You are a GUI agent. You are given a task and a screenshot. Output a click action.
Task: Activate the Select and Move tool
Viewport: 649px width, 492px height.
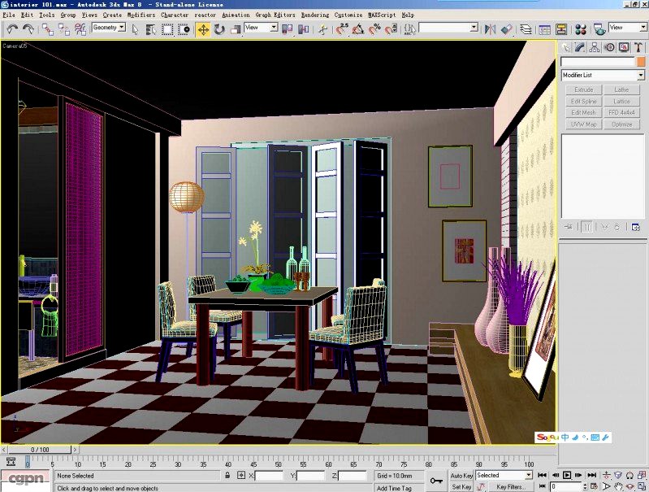click(203, 29)
